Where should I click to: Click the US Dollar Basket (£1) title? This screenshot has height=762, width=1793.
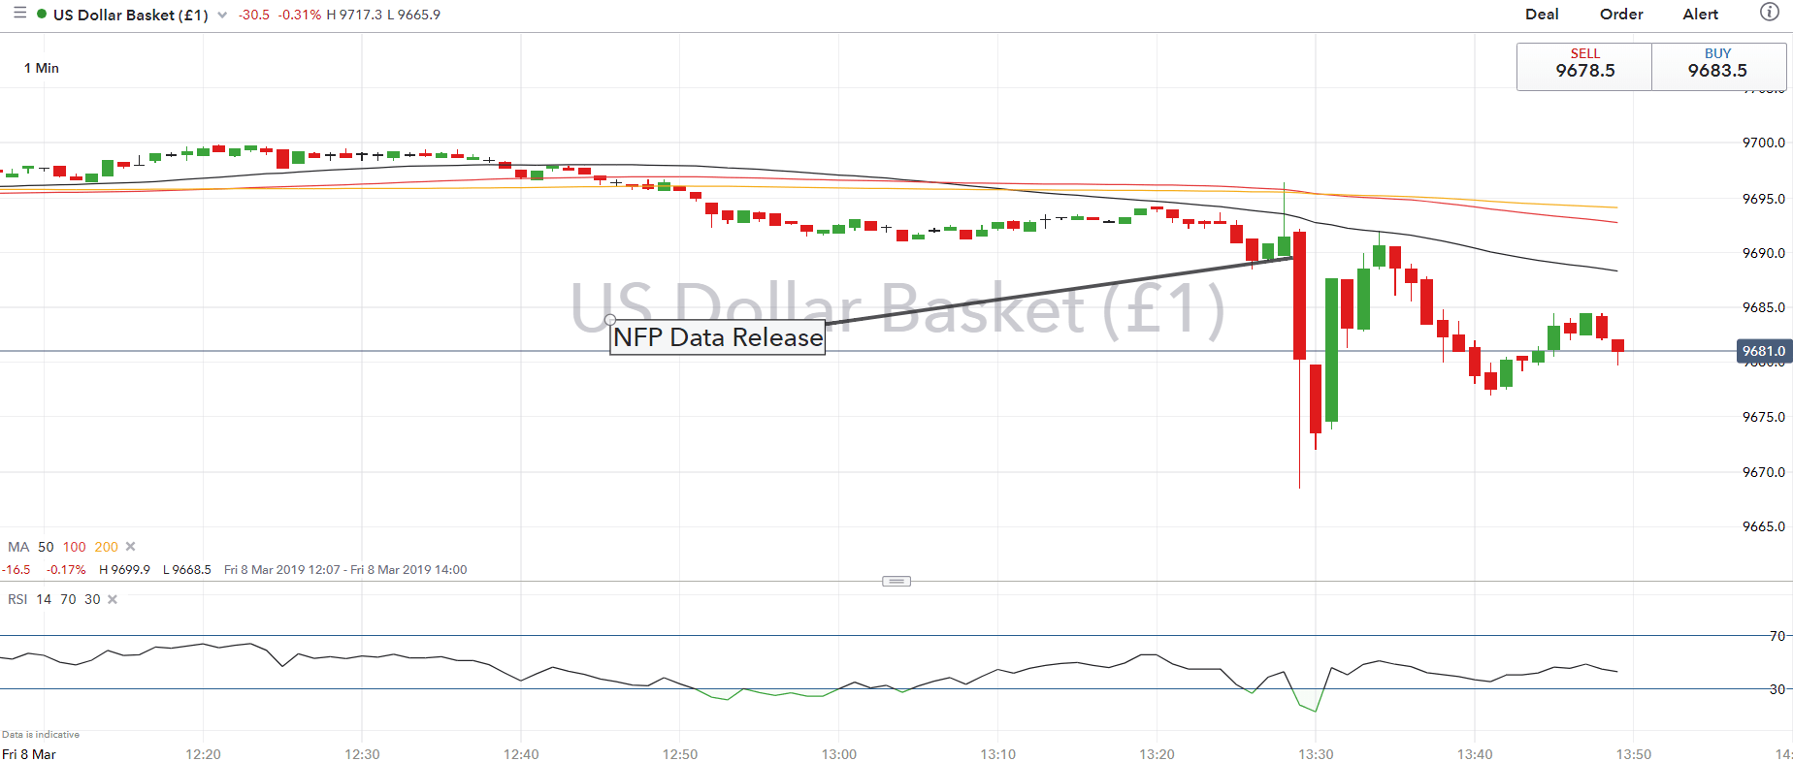(x=131, y=15)
